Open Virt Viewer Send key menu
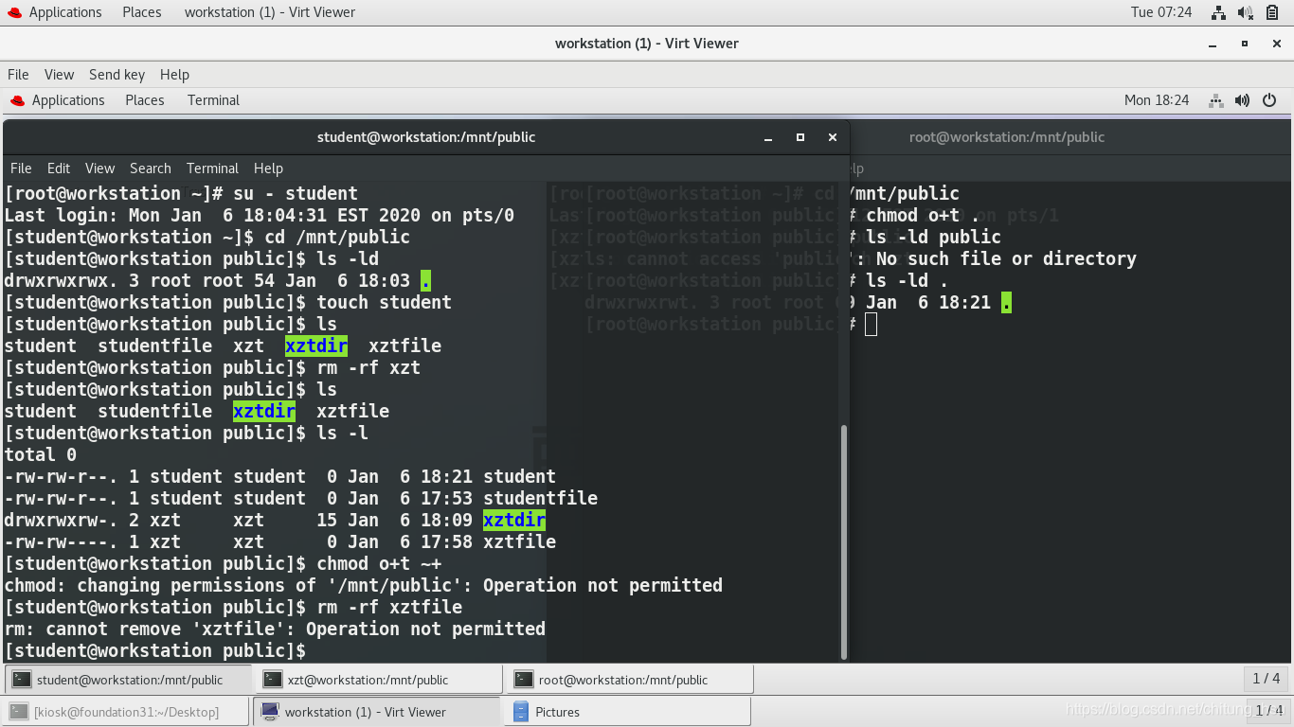The width and height of the screenshot is (1294, 727). coord(117,75)
